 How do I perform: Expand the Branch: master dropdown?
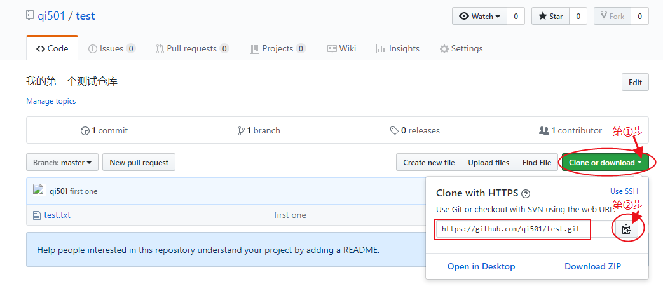62,162
